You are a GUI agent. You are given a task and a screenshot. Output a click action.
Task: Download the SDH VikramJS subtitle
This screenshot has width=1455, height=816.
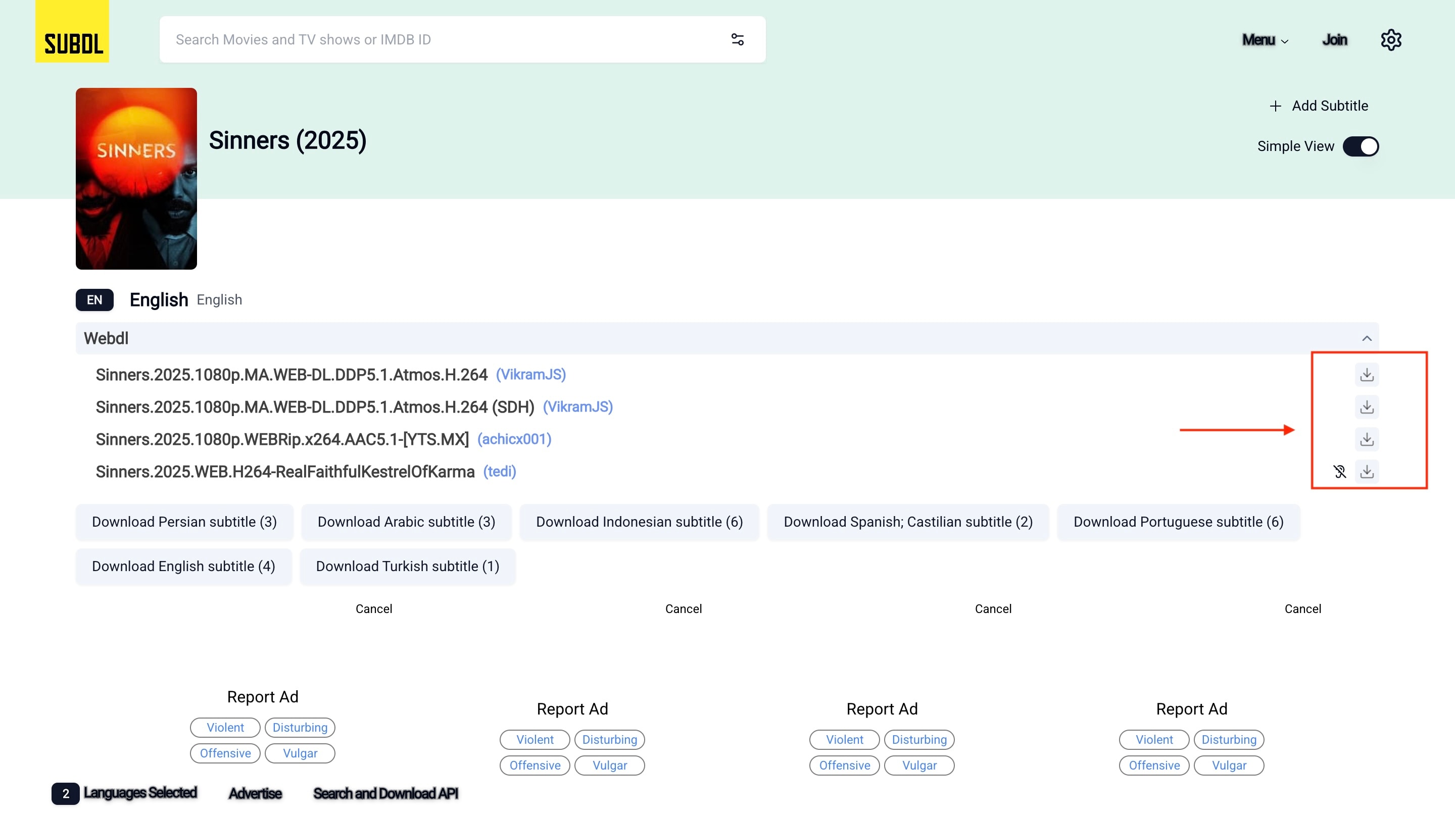tap(1367, 406)
